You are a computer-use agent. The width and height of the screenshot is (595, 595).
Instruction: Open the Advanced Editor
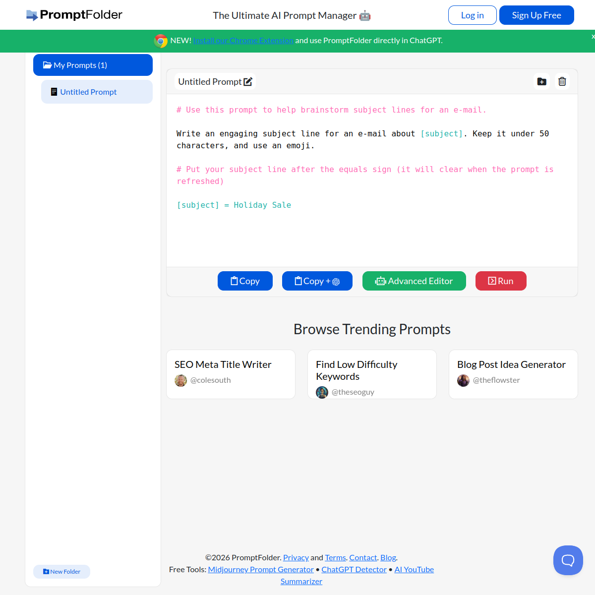pos(414,281)
